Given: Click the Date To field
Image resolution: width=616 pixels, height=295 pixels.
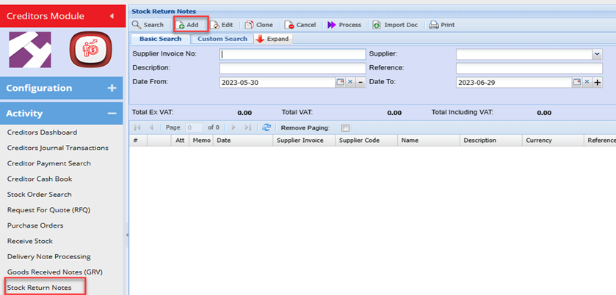Looking at the screenshot, I should (x=513, y=82).
